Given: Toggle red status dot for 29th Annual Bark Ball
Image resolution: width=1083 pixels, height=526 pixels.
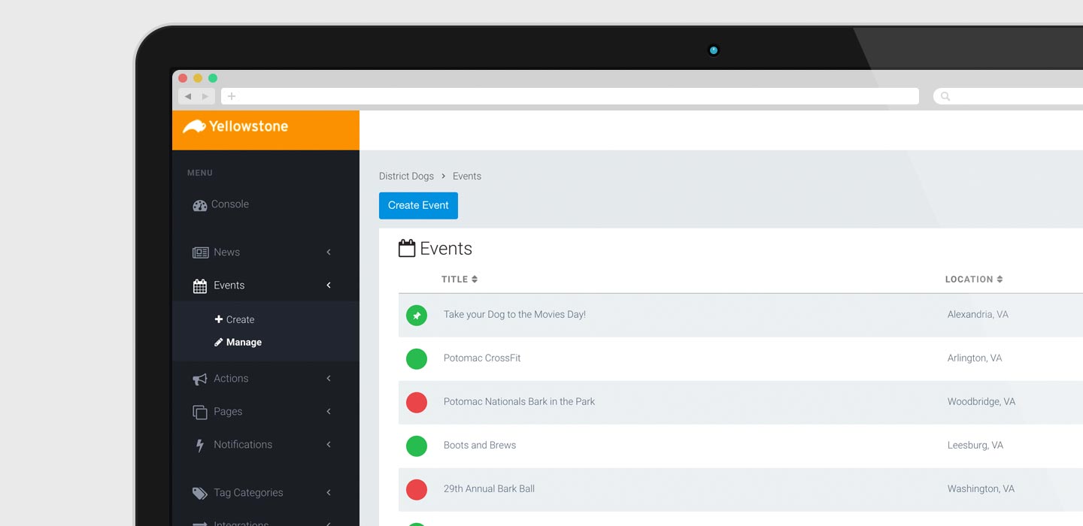Looking at the screenshot, I should 417,490.
